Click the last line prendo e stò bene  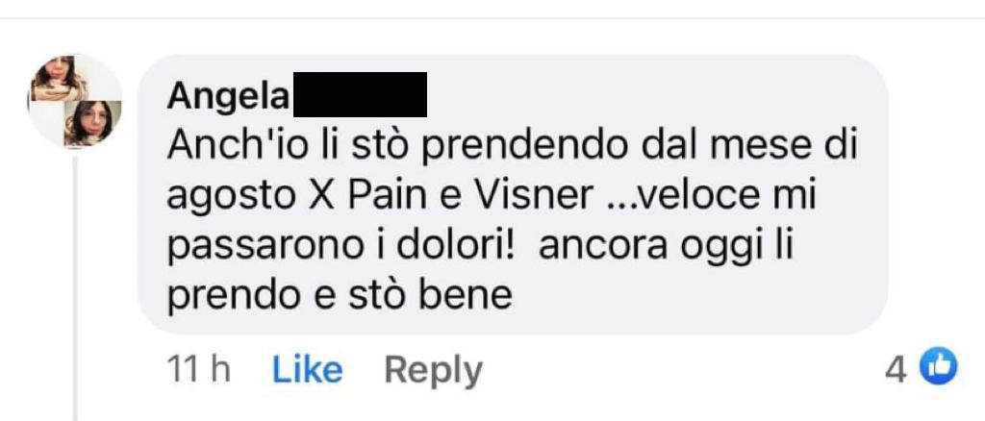click(340, 295)
